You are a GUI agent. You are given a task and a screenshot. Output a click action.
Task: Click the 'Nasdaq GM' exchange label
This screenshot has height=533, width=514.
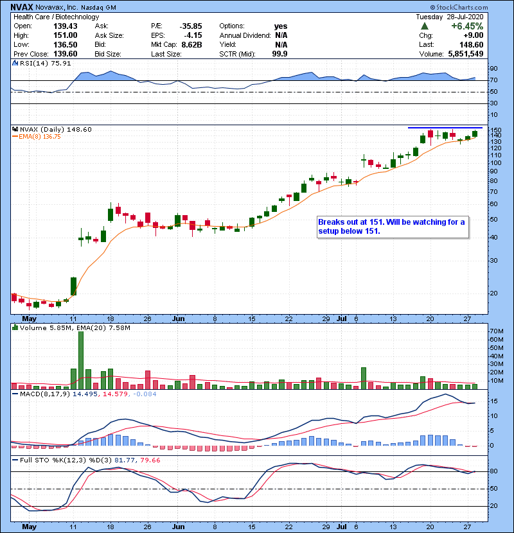click(x=99, y=8)
